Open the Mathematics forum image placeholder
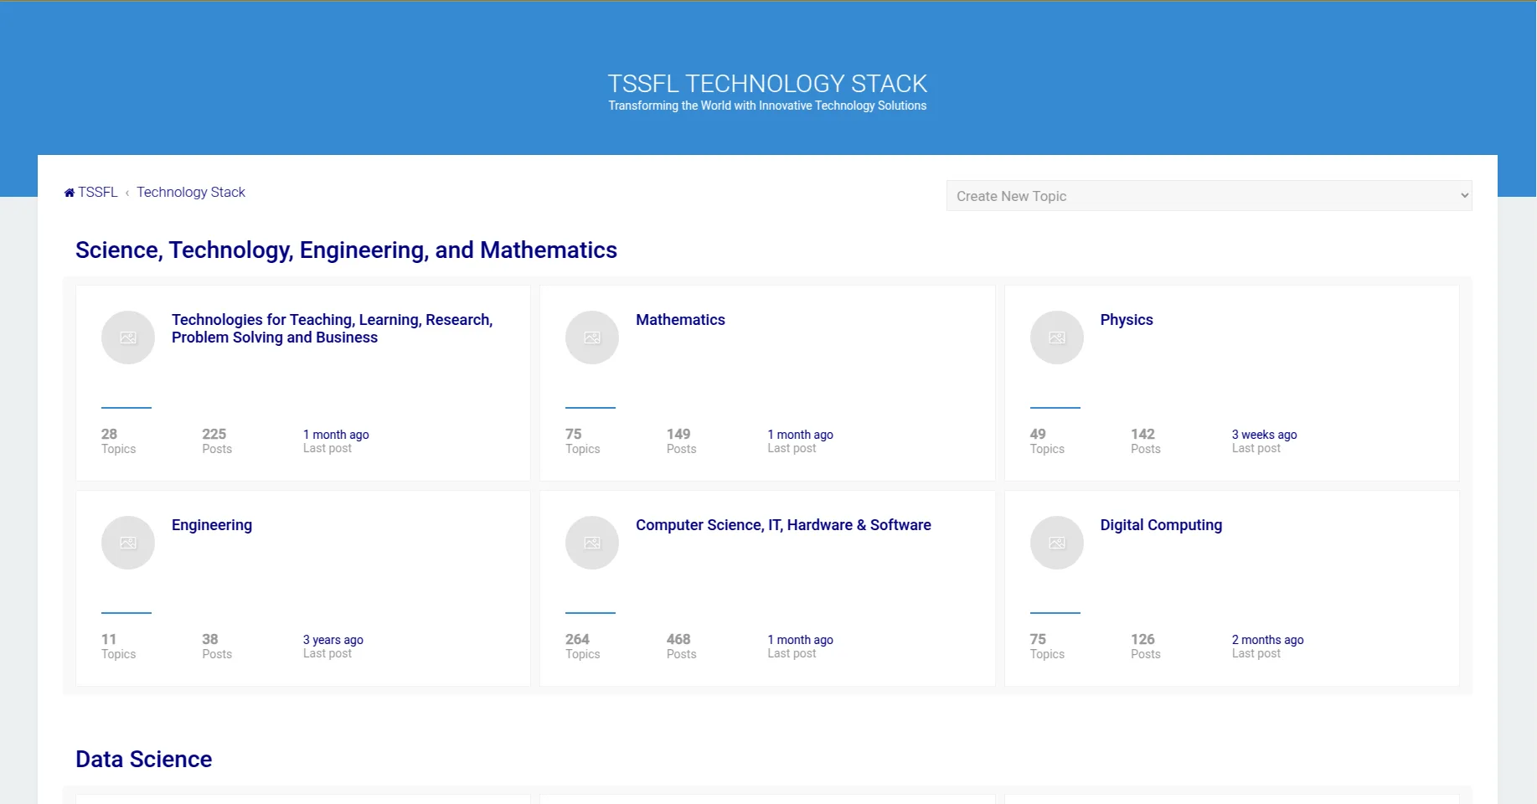The height and width of the screenshot is (804, 1537). pos(592,338)
